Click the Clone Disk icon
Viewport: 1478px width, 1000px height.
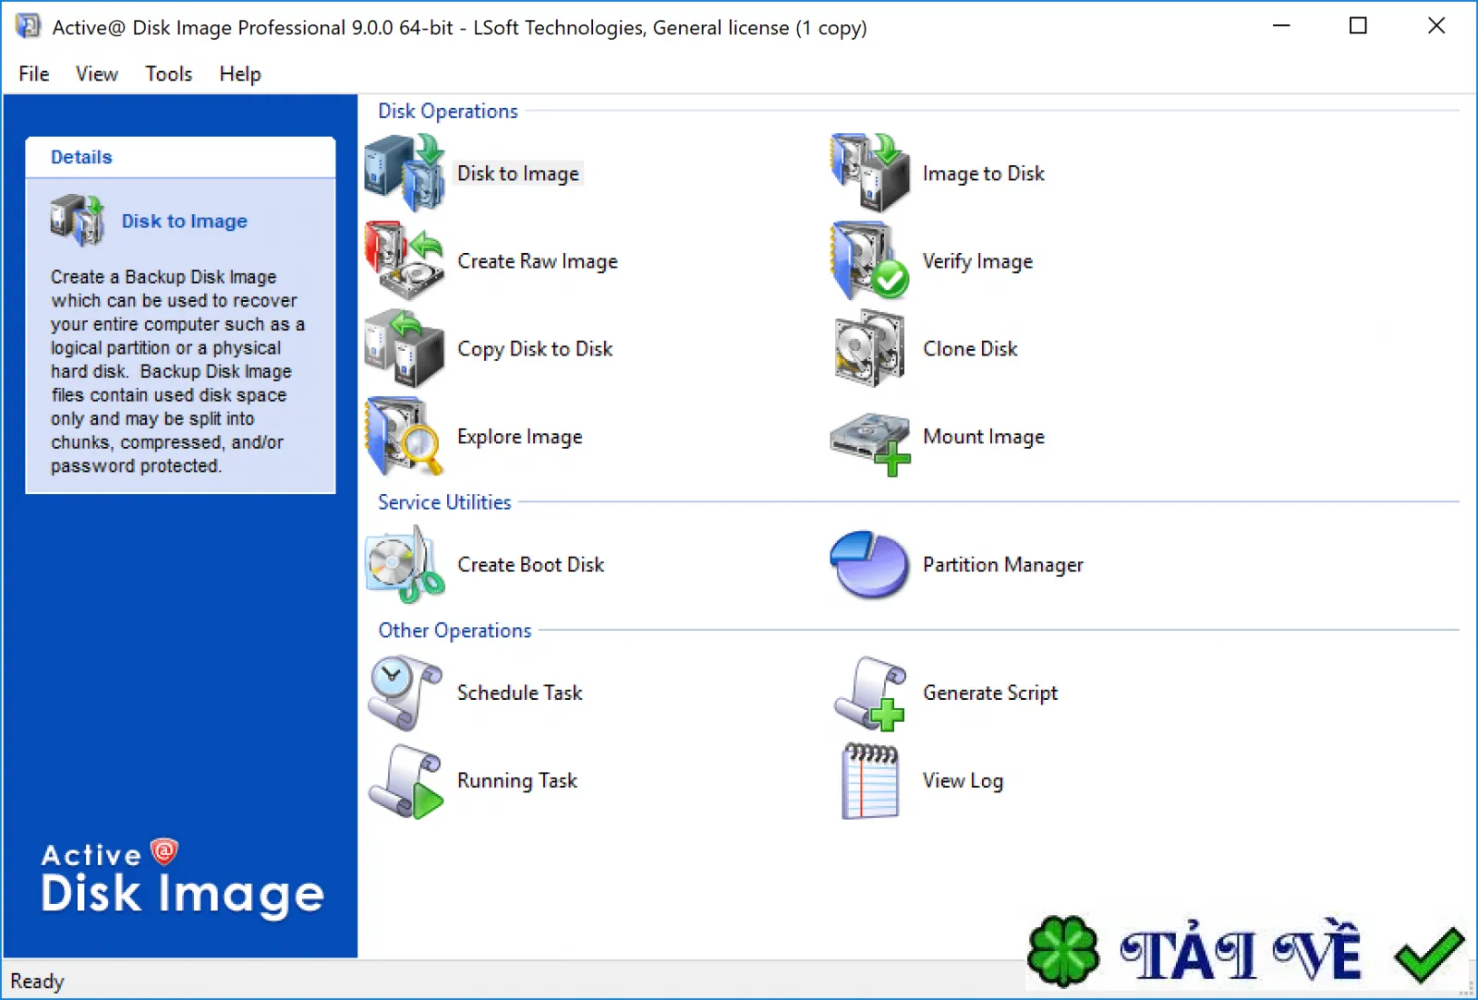870,348
